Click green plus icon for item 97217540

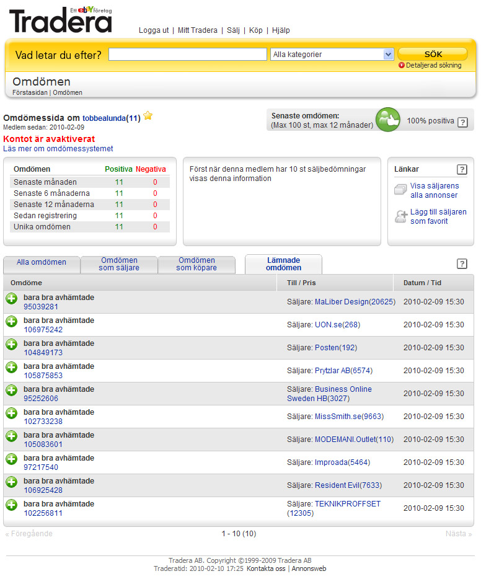point(11,459)
